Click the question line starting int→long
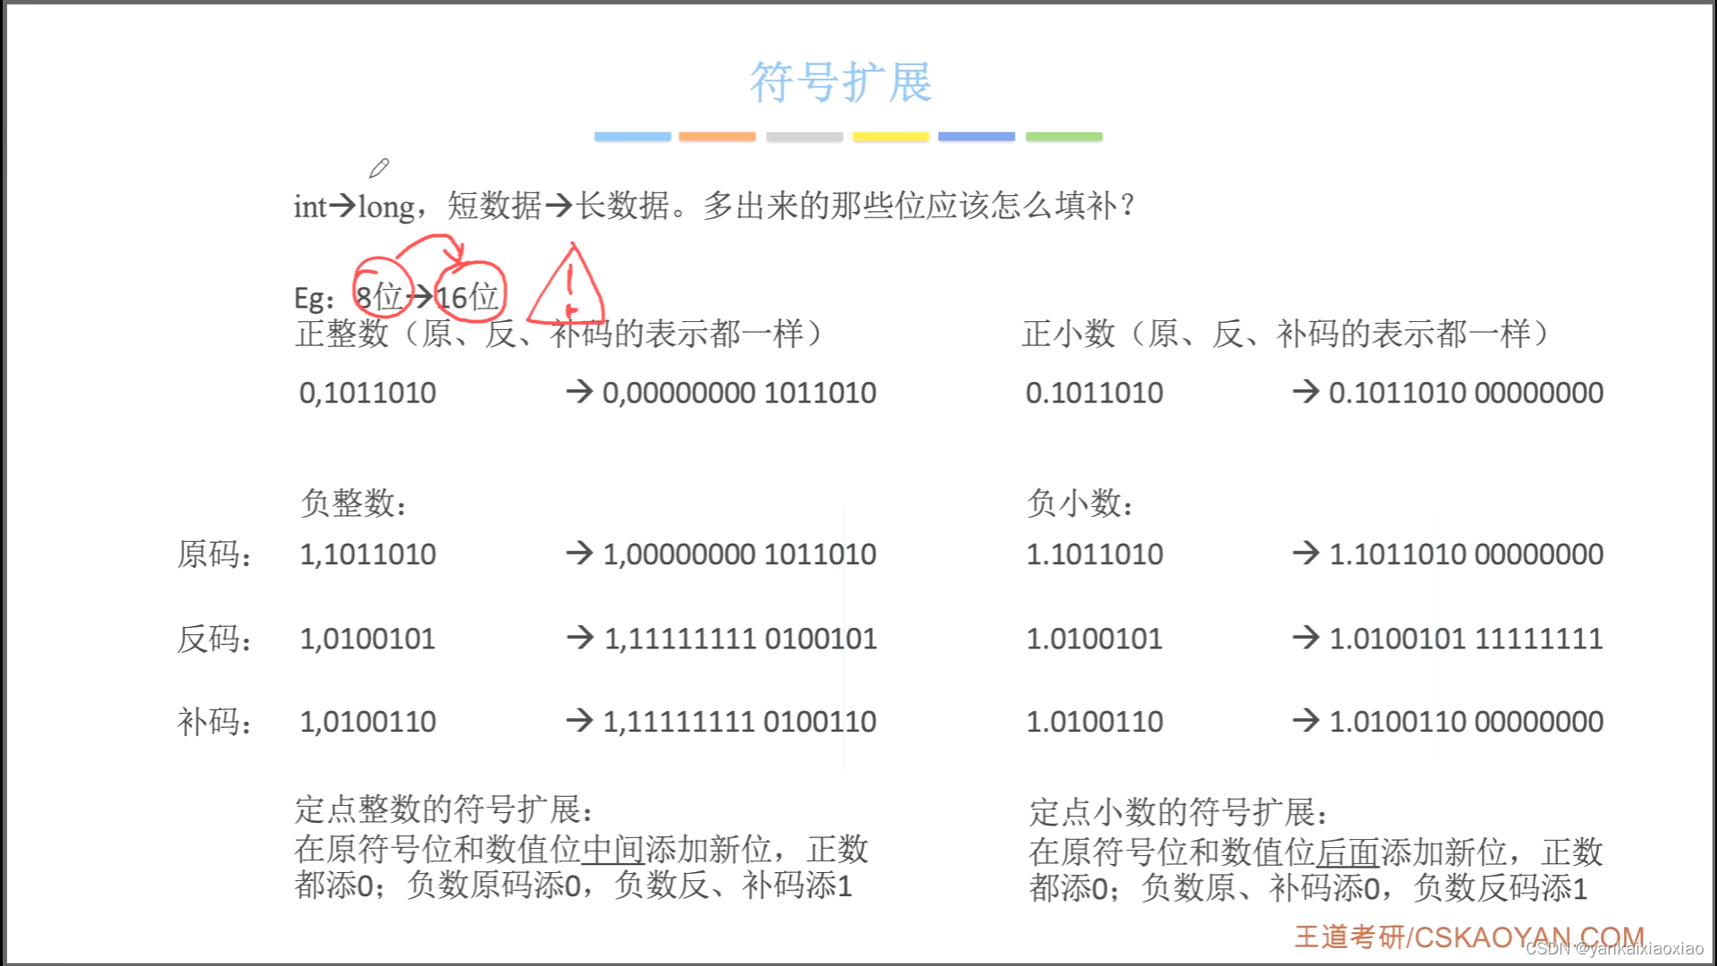This screenshot has width=1717, height=966. click(x=715, y=206)
